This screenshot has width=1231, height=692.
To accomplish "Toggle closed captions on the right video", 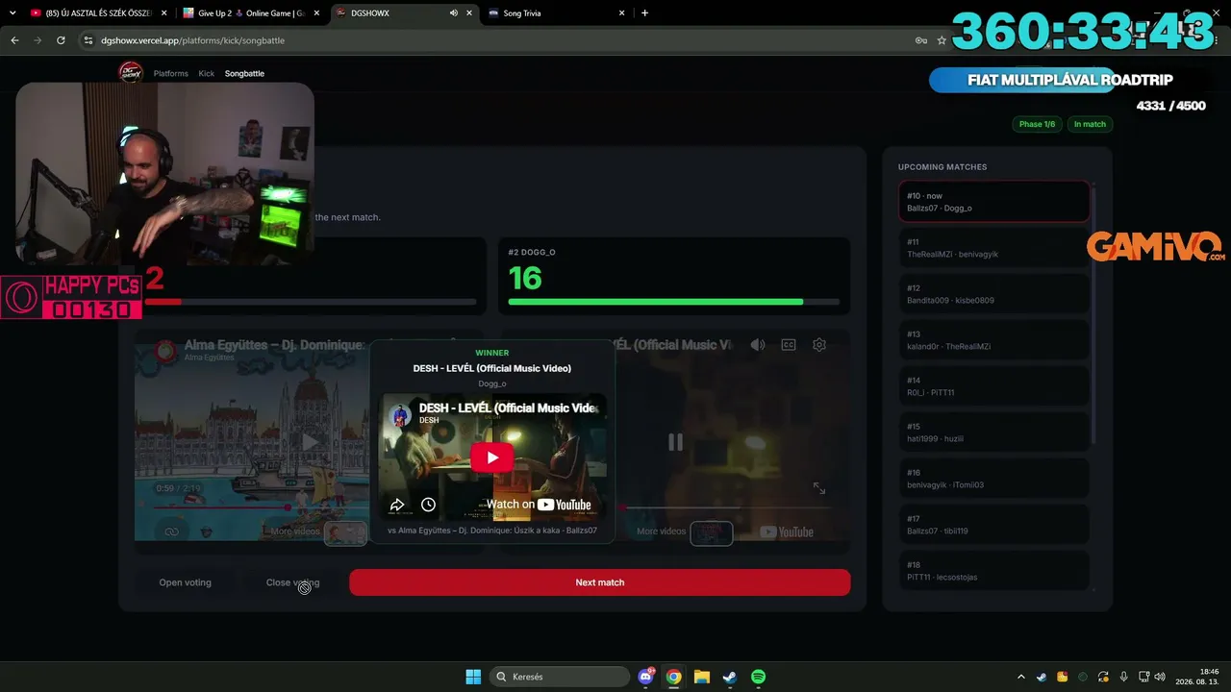I will pos(789,345).
